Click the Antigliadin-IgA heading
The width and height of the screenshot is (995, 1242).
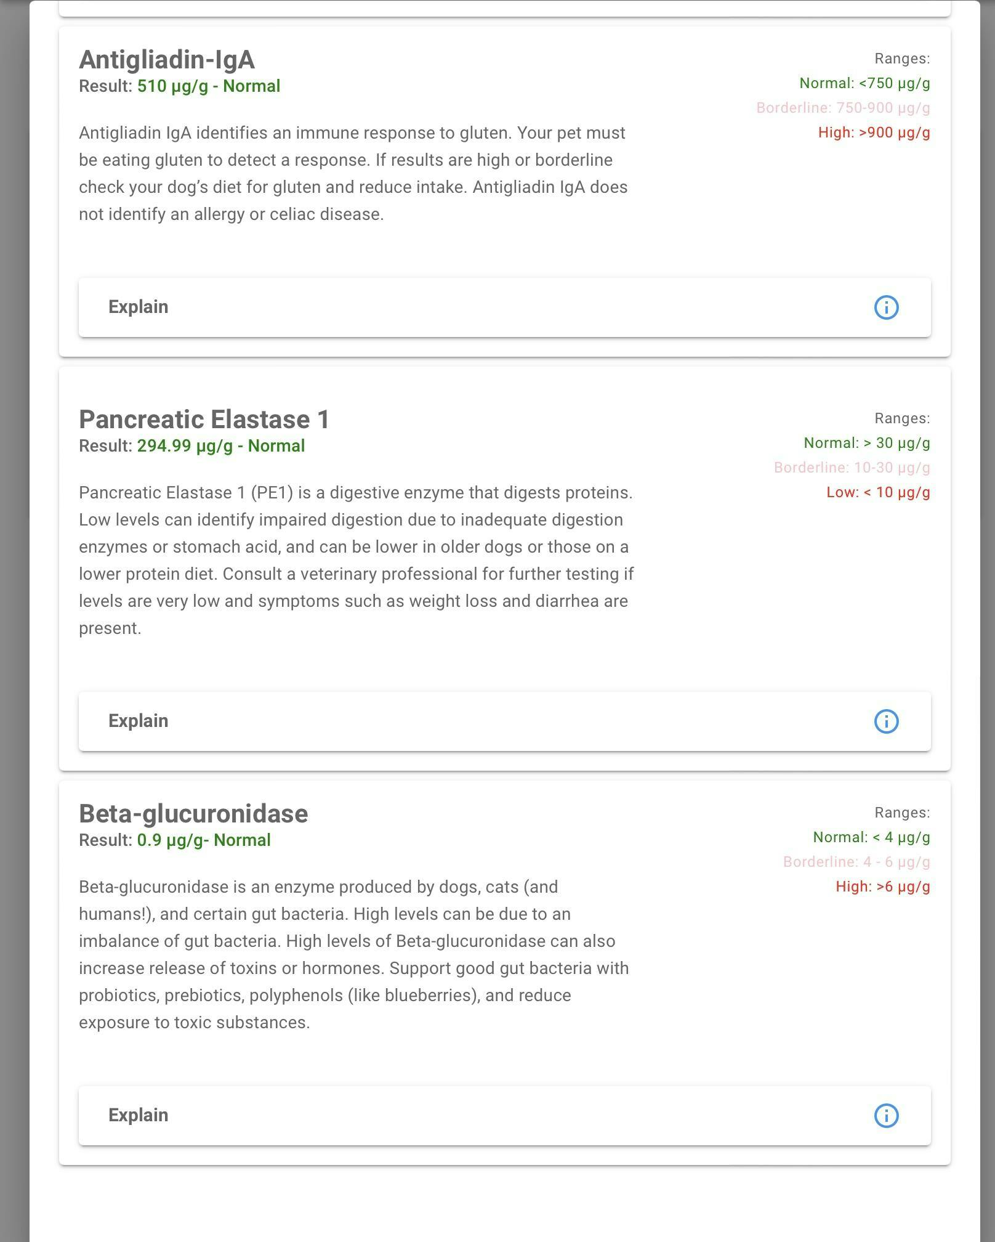click(x=167, y=60)
